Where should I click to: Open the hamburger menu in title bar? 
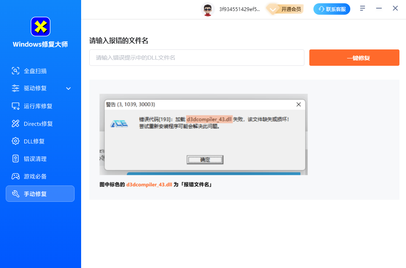(363, 8)
